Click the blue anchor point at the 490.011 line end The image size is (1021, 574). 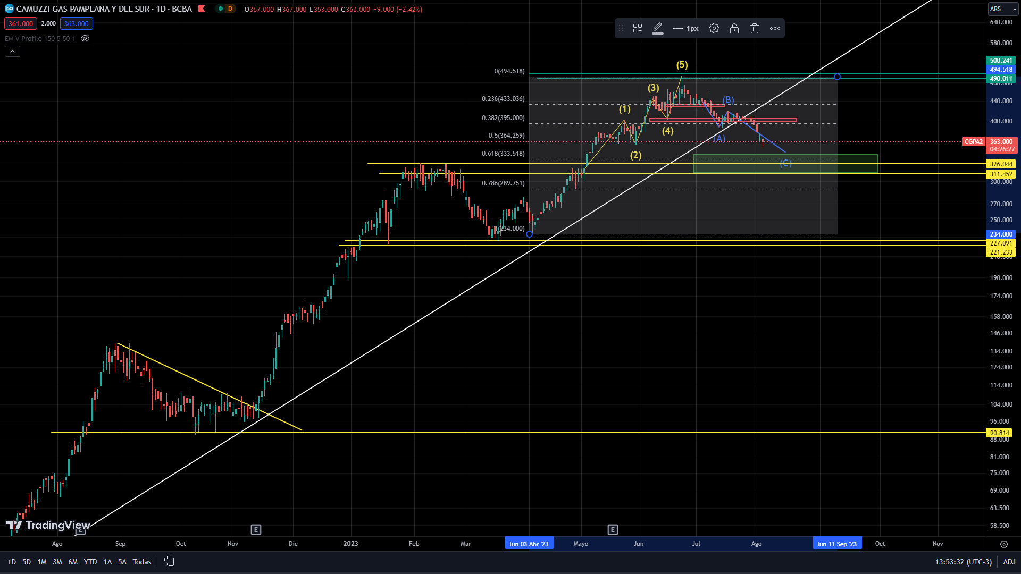tap(837, 77)
